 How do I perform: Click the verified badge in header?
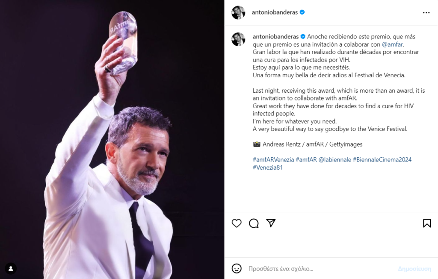click(x=302, y=12)
